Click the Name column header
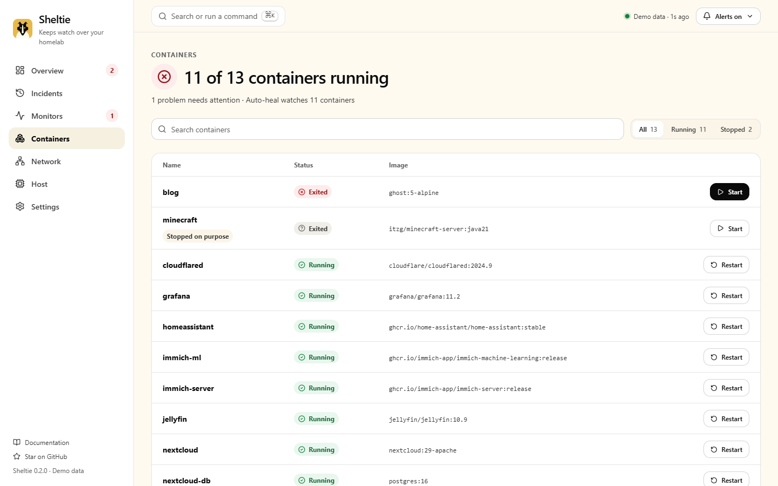The height and width of the screenshot is (486, 778). (172, 165)
